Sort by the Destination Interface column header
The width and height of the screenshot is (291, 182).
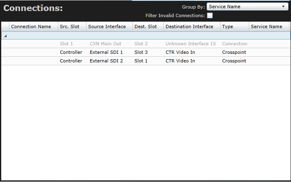192,27
